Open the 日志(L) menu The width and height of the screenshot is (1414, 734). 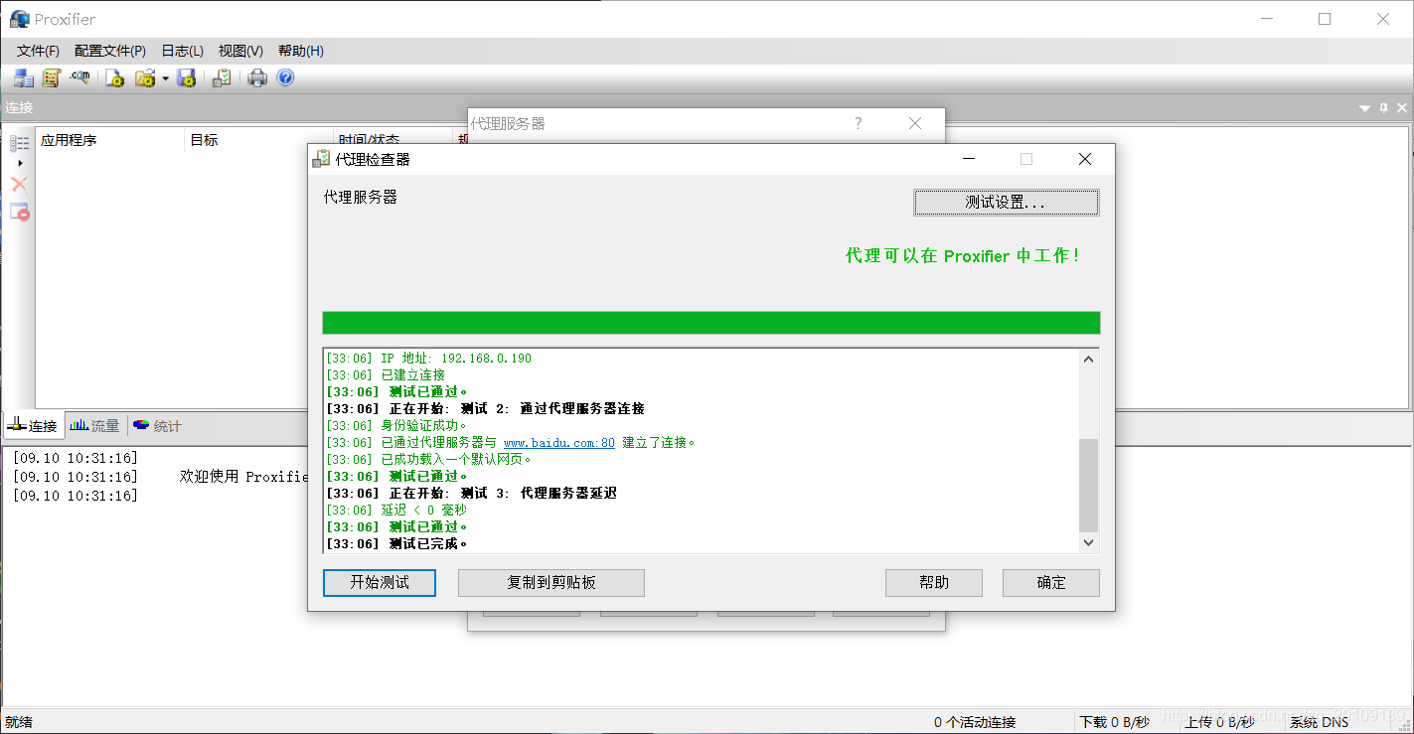(182, 51)
